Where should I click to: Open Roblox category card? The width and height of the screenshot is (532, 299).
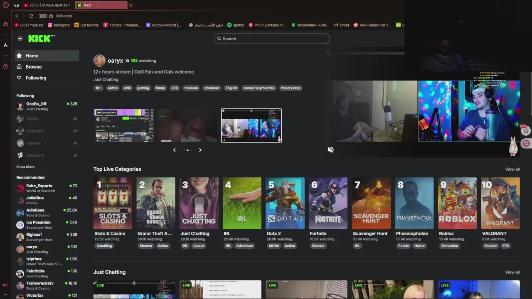pos(457,203)
